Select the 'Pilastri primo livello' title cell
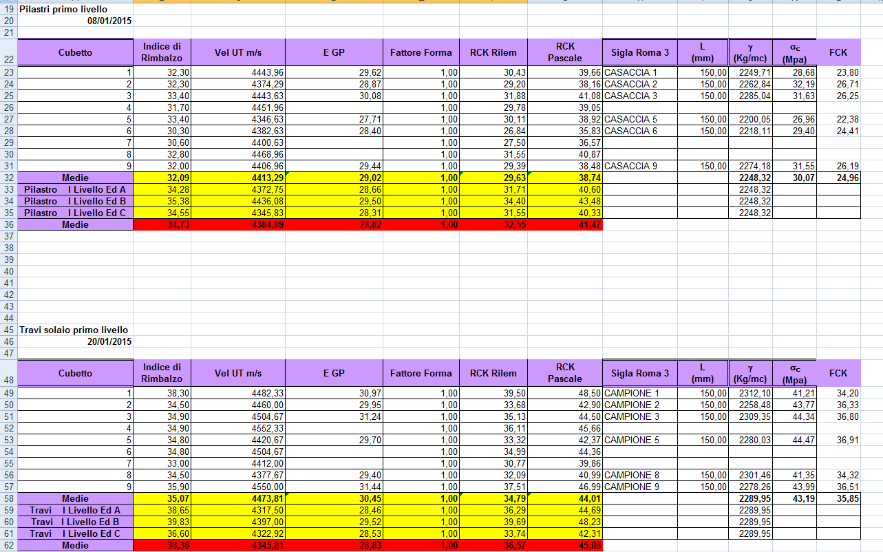The image size is (883, 552). pos(75,9)
